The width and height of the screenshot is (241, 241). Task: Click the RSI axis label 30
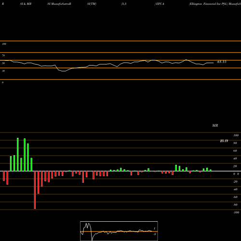3,71
